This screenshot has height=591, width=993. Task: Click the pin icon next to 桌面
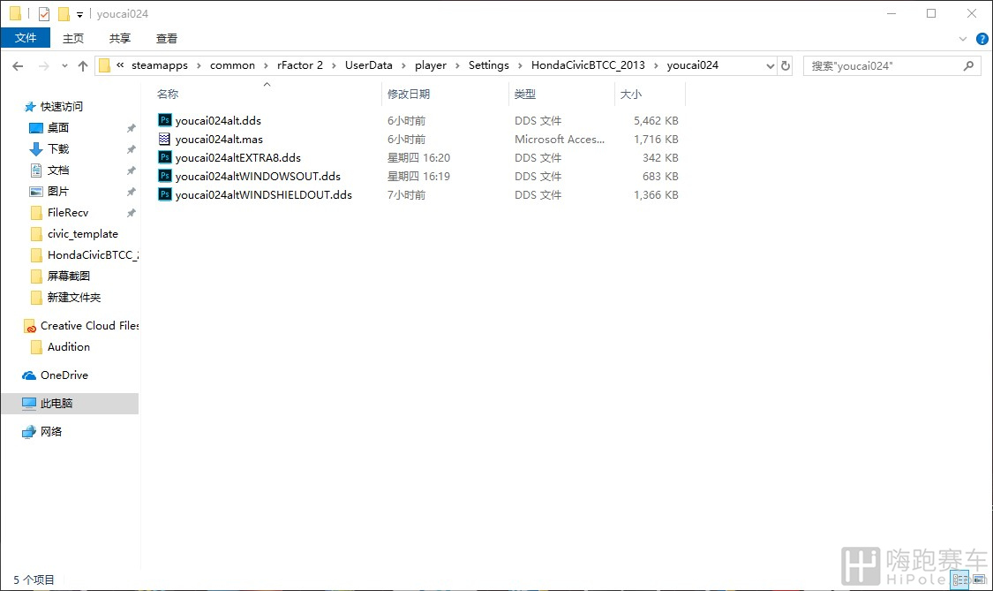(132, 128)
